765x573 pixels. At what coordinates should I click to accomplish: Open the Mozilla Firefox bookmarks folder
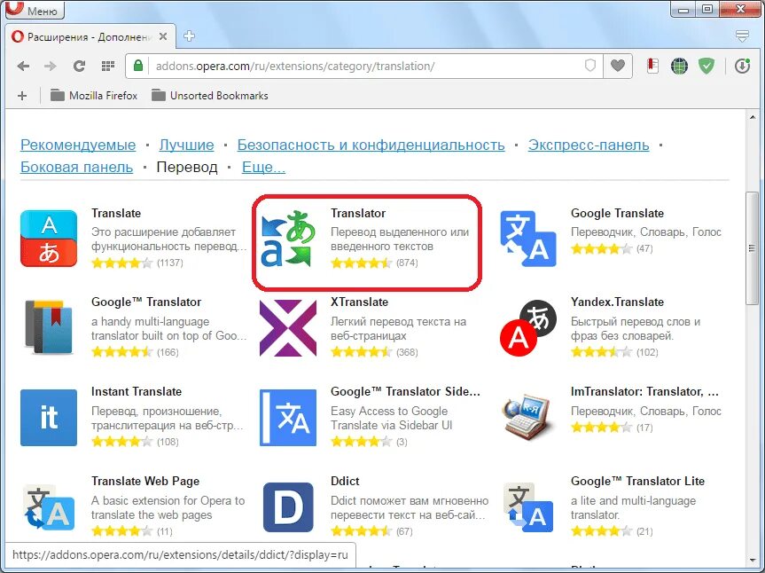[x=94, y=95]
